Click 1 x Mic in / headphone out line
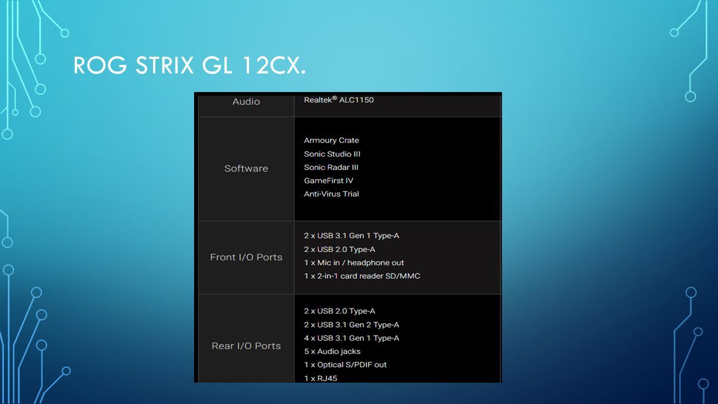Viewport: 718px width, 404px height. 354,263
